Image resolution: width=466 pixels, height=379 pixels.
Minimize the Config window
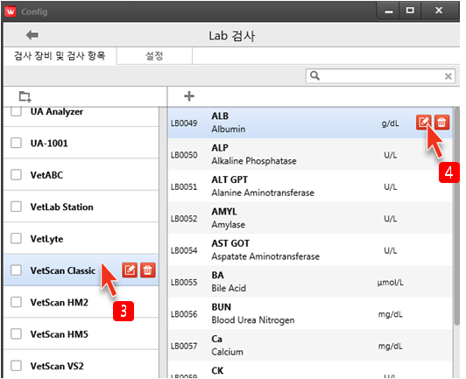[x=389, y=11]
